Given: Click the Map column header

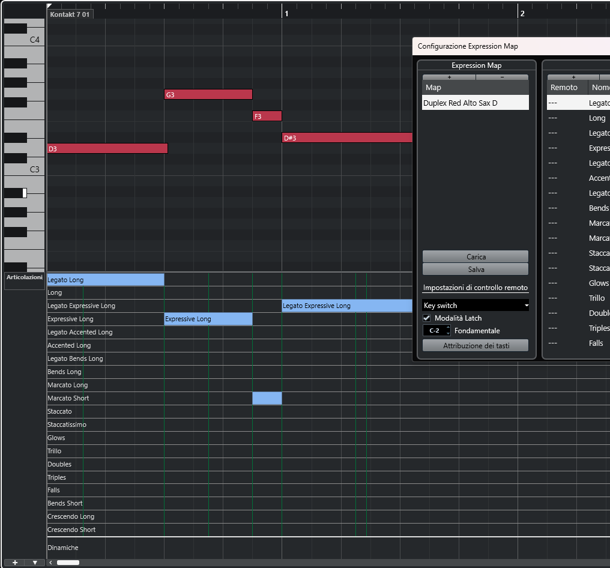Looking at the screenshot, I should (476, 88).
